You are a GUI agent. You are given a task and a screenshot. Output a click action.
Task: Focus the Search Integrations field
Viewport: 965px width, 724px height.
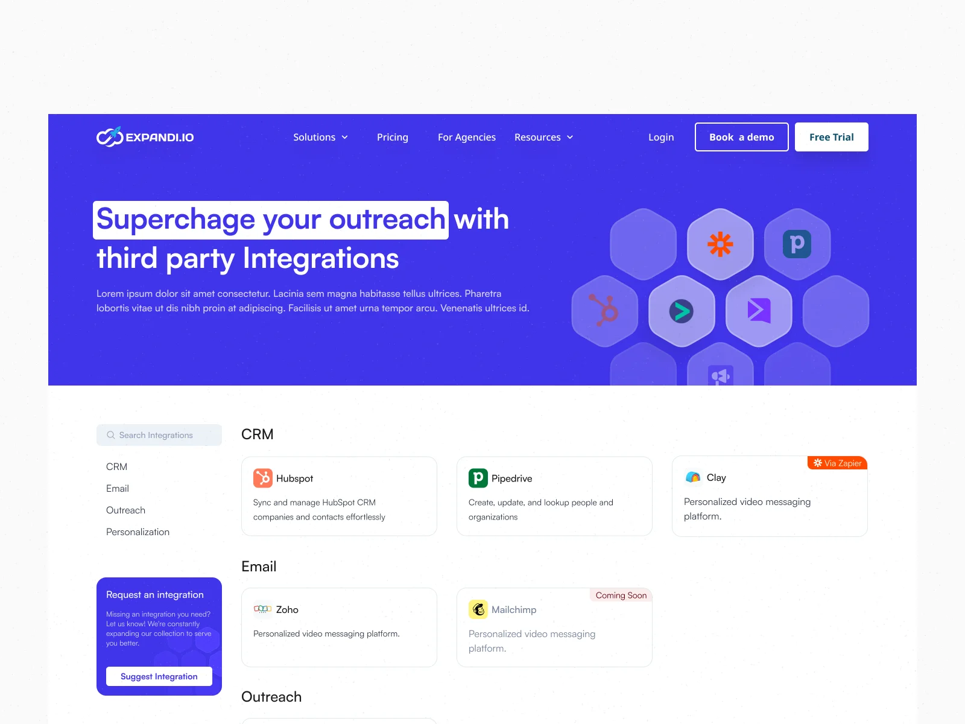pos(159,435)
